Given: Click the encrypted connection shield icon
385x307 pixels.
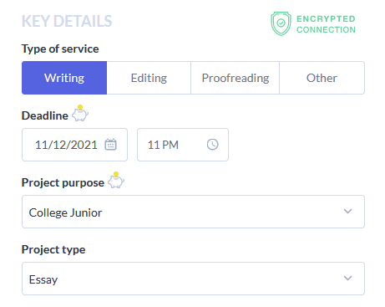Looking at the screenshot, I should point(281,23).
